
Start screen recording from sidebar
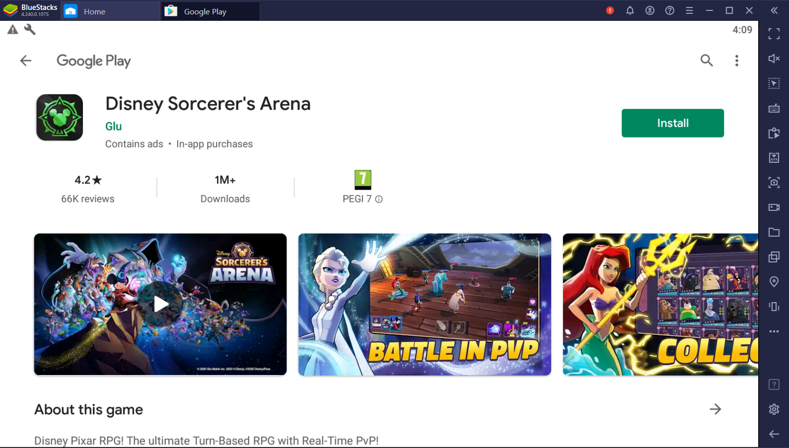(x=774, y=207)
